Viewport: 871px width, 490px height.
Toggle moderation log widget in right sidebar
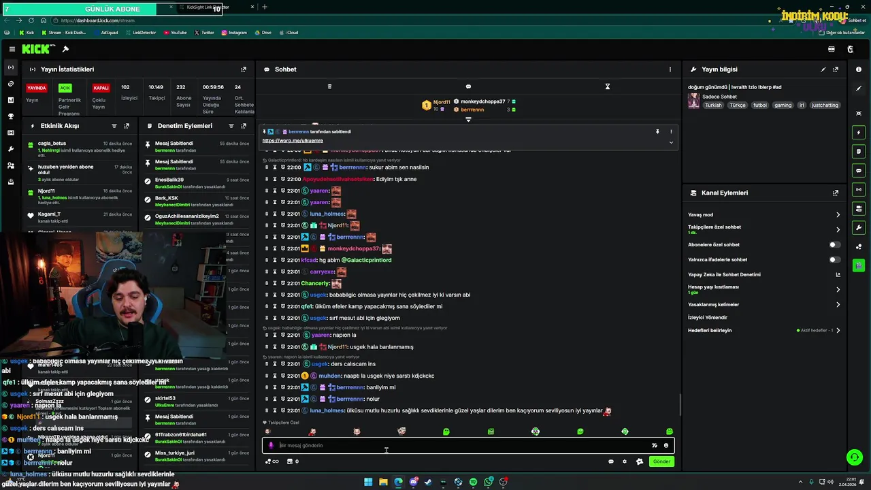859,151
